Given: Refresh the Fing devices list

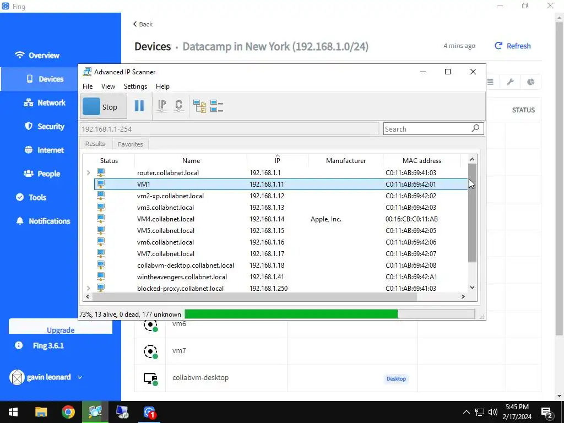Looking at the screenshot, I should tap(513, 46).
